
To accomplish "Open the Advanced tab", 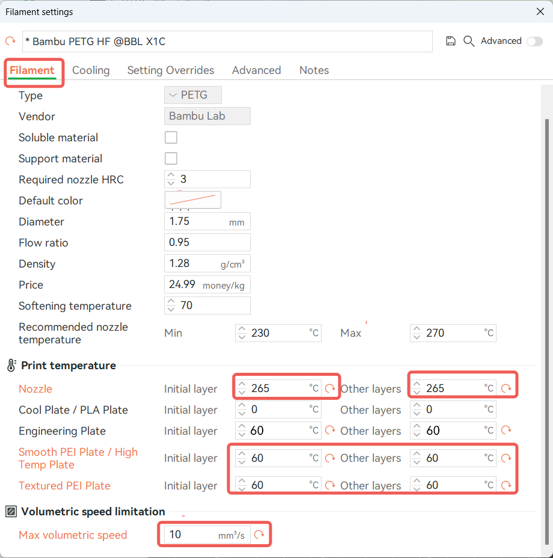I will point(256,70).
